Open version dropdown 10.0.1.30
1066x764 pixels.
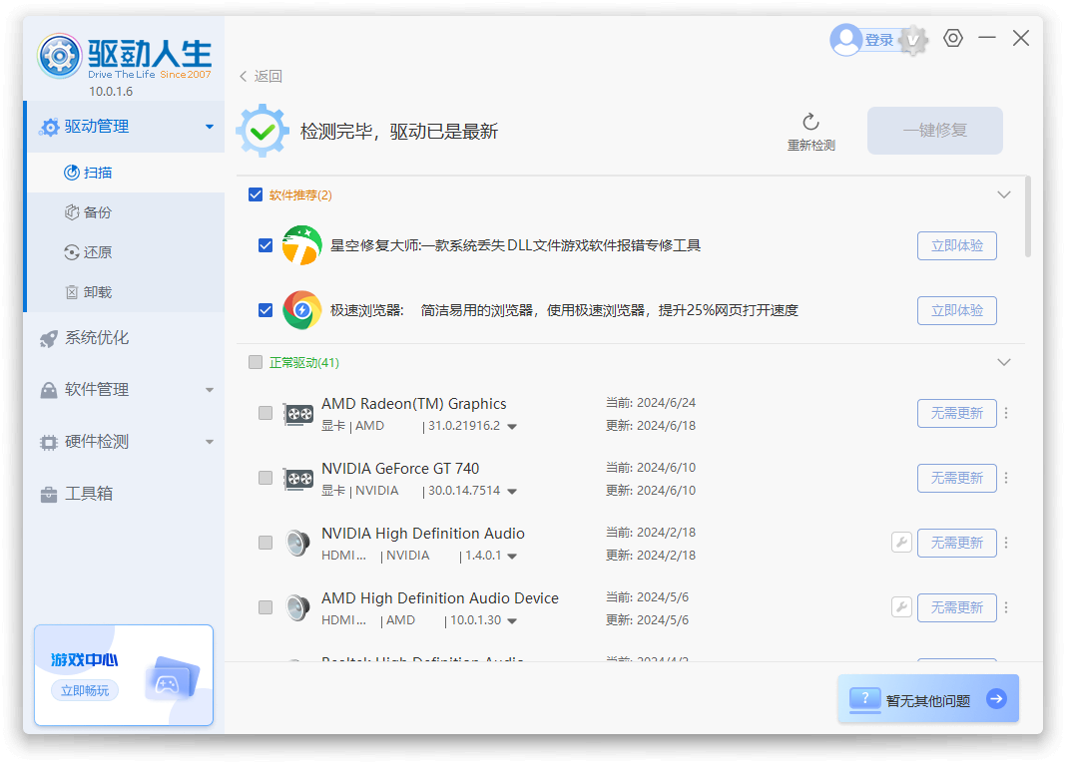click(512, 621)
